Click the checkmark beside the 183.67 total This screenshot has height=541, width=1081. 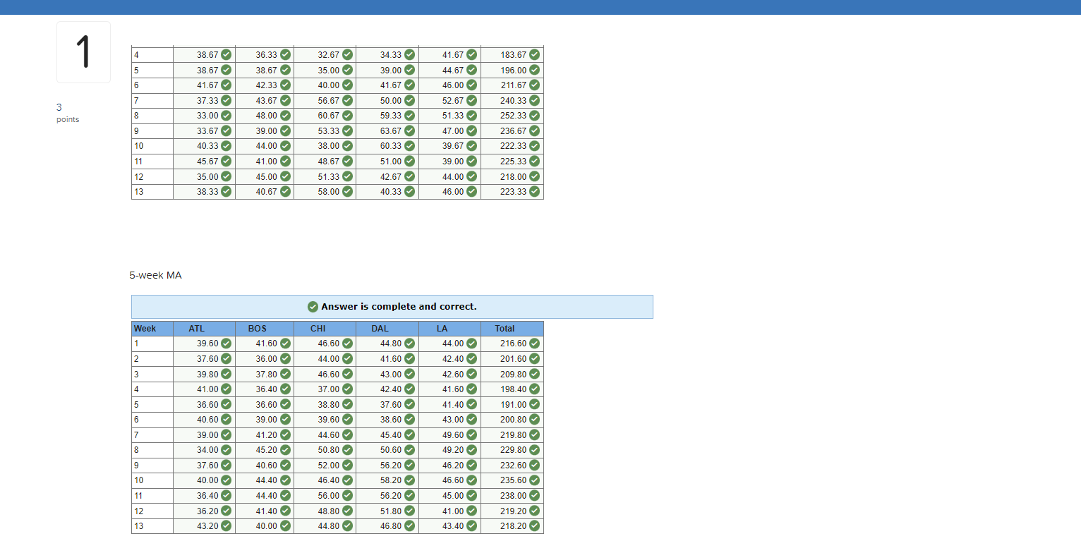point(534,54)
